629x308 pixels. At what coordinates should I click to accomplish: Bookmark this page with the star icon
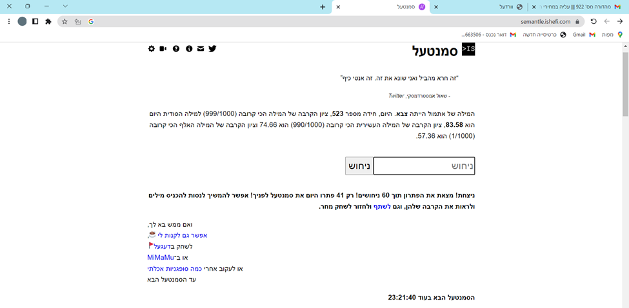(65, 21)
